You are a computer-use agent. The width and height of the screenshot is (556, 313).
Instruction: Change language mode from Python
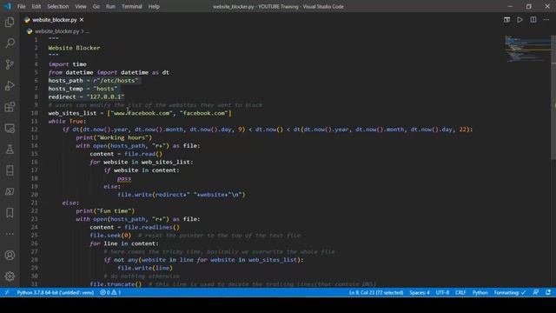[480, 292]
